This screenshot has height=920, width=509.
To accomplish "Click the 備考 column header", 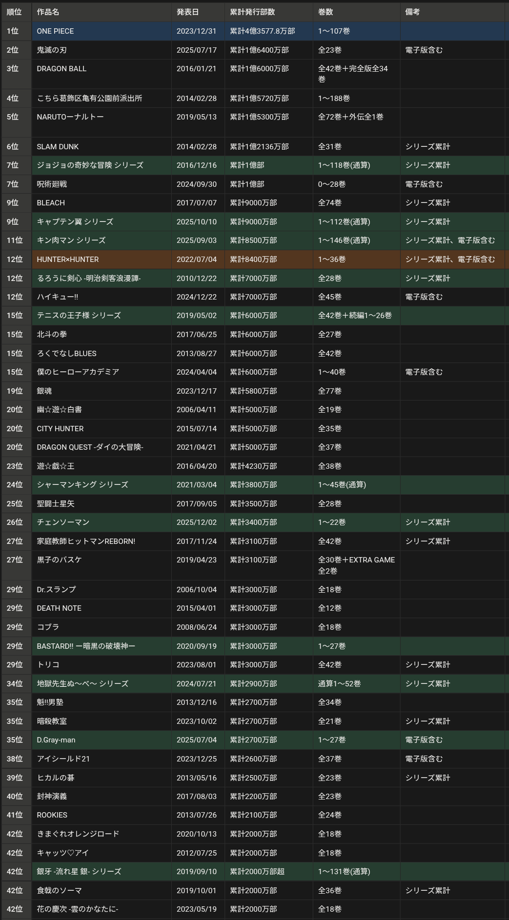I will [x=452, y=12].
